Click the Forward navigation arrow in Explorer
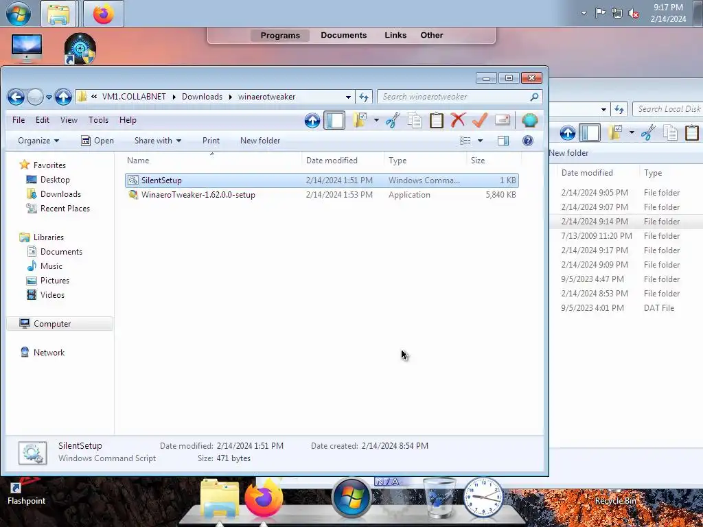This screenshot has width=703, height=527. coord(36,97)
